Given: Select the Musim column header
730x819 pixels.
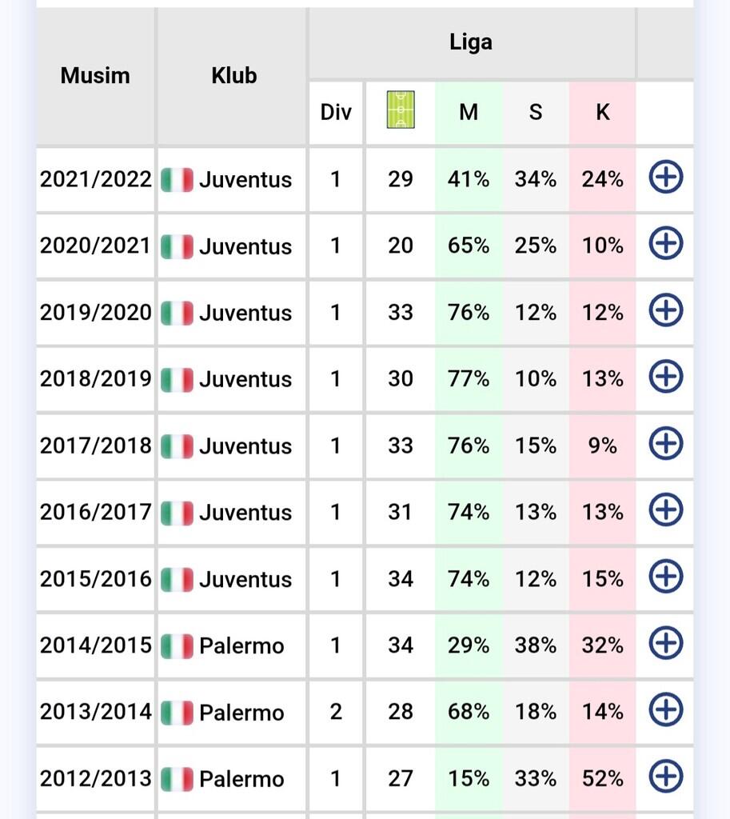Looking at the screenshot, I should pyautogui.click(x=95, y=76).
